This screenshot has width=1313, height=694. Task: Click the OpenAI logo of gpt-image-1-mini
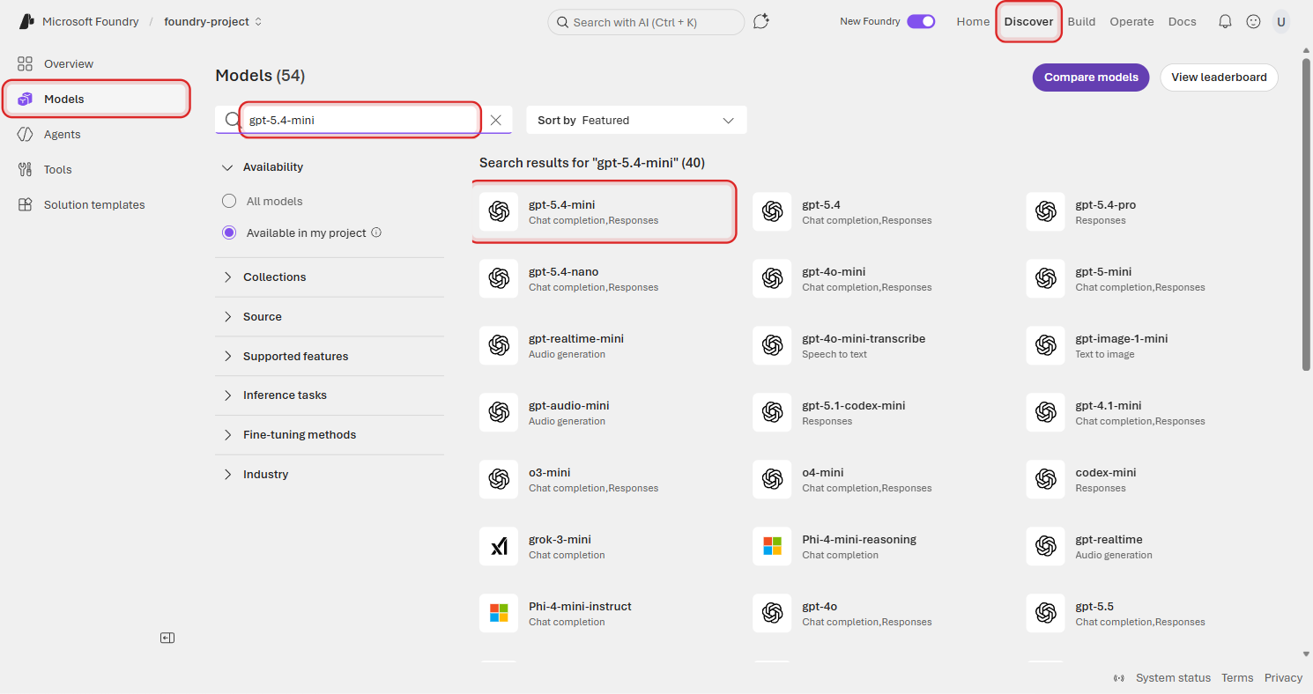[x=1045, y=345]
